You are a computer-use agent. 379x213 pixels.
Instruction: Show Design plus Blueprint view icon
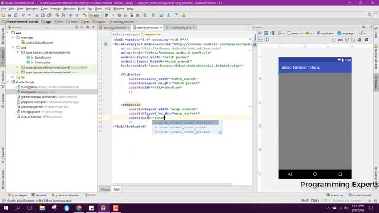272,33
